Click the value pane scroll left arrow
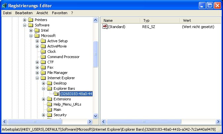This screenshot has width=223, height=134. [x=104, y=122]
